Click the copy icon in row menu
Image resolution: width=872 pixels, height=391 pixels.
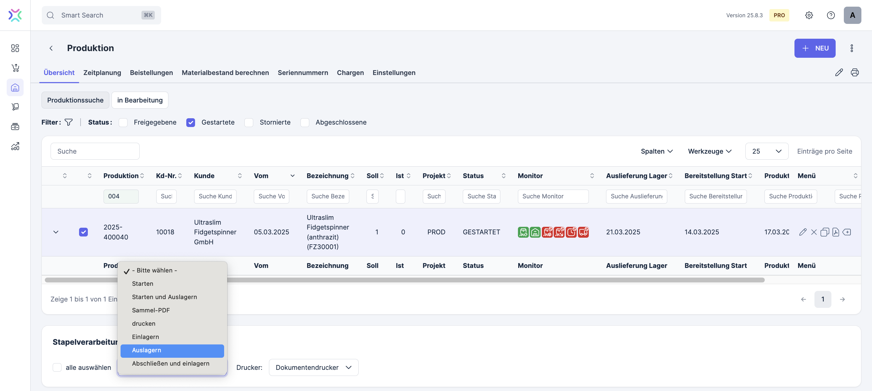[x=825, y=232]
